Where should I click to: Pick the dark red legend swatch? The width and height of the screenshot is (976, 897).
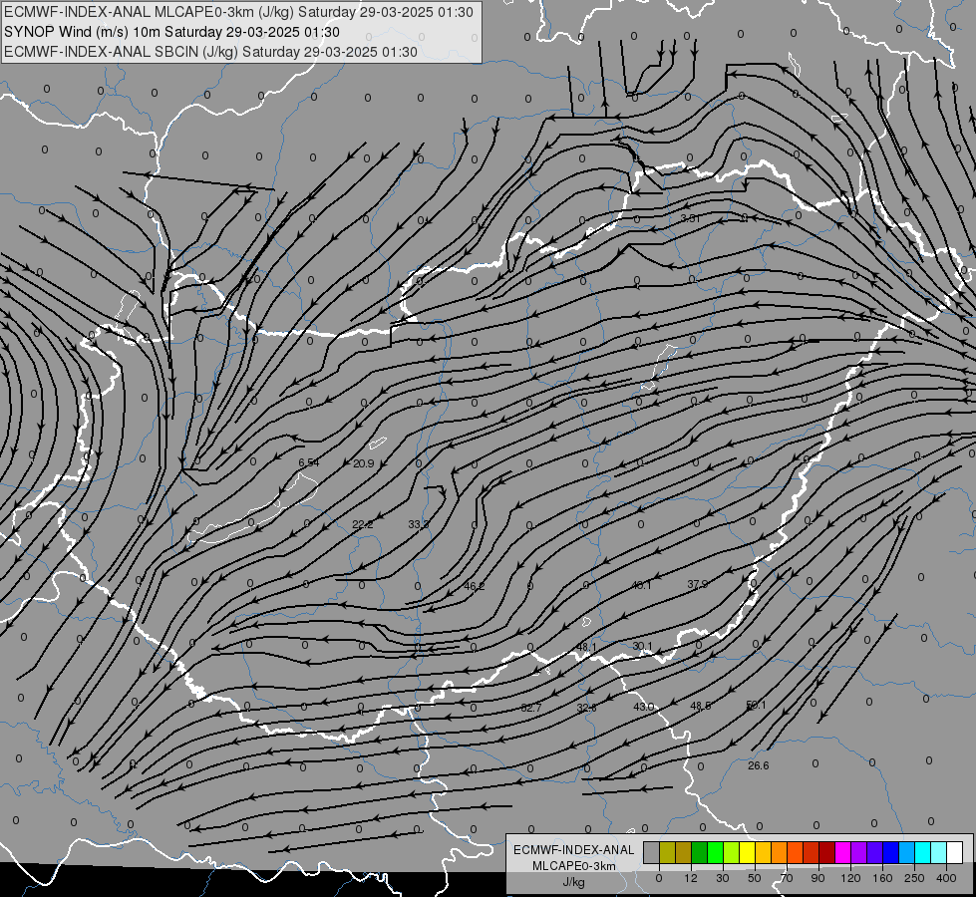click(x=826, y=852)
